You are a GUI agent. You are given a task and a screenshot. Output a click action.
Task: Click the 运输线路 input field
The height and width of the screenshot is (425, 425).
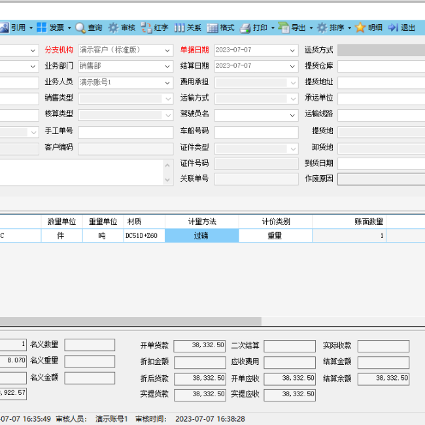[x=381, y=115]
